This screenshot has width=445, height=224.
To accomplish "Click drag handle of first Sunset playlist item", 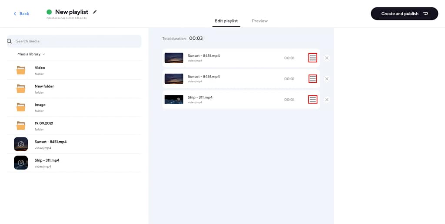I will [x=312, y=58].
